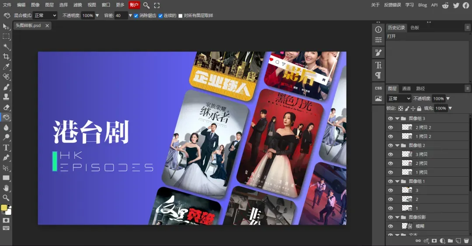Screen dimensions: 472x246
Task: Open the 容差 tolerance slider arrow
Action: pos(130,16)
